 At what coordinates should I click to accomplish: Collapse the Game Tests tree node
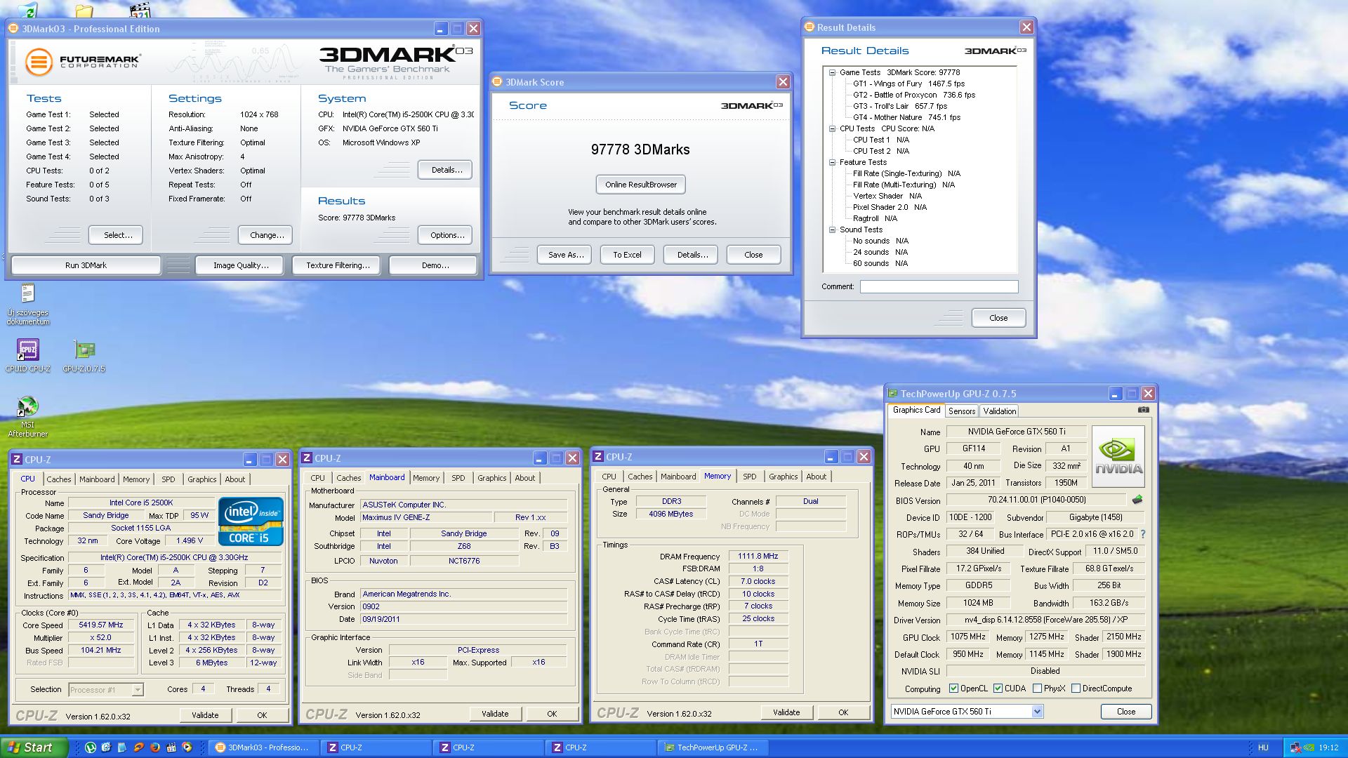coord(832,72)
